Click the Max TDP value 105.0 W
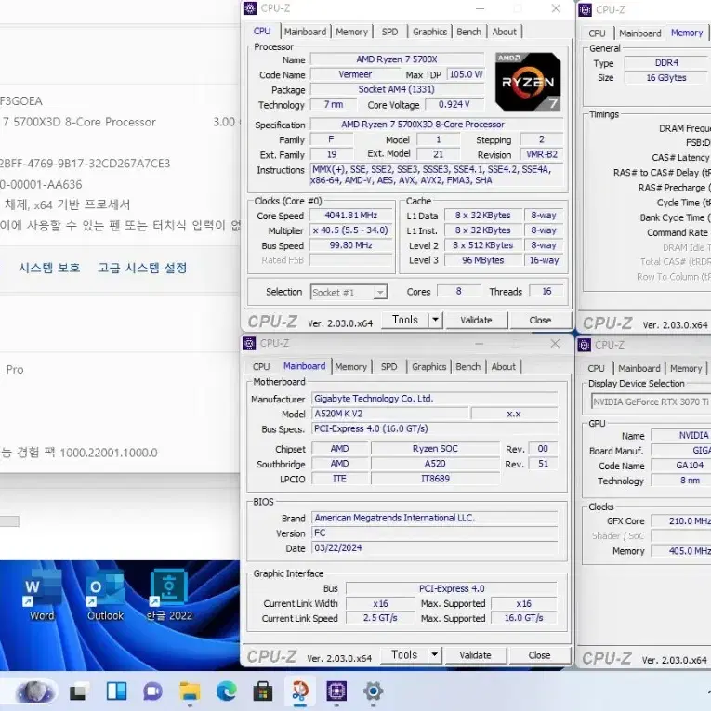Image resolution: width=711 pixels, height=711 pixels. coord(466,74)
